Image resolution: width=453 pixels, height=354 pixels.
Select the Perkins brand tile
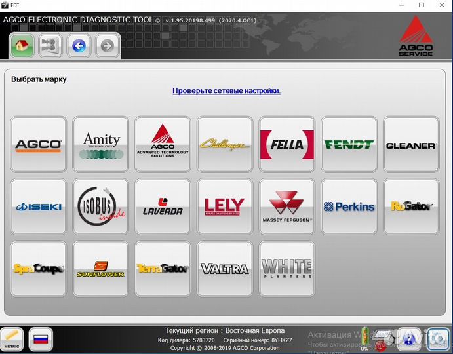[349, 206]
